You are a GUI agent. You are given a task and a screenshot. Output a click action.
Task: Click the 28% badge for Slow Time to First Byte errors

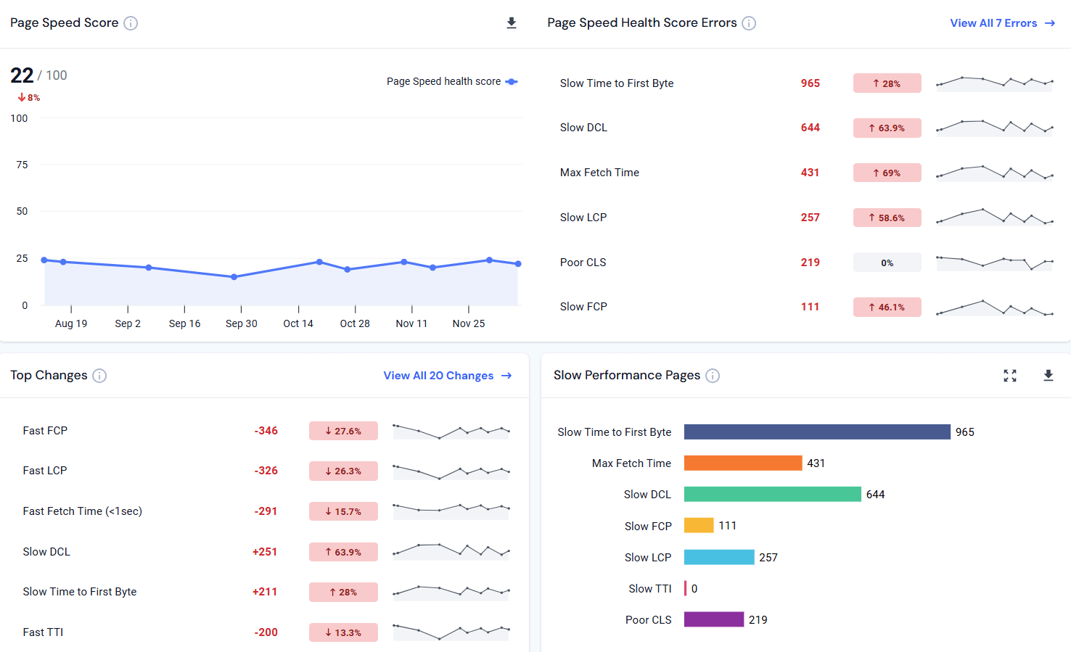[x=887, y=83]
